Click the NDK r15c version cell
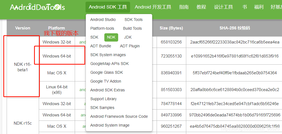 23,123
